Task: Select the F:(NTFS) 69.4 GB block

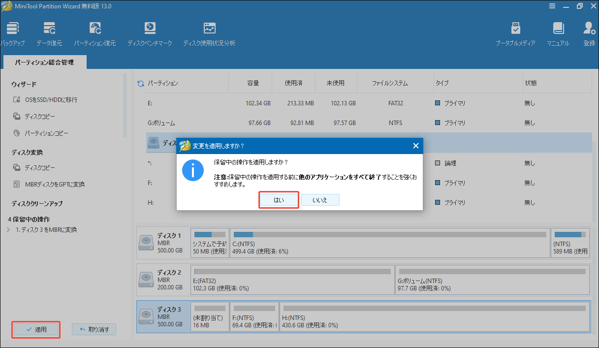Action: click(x=254, y=316)
